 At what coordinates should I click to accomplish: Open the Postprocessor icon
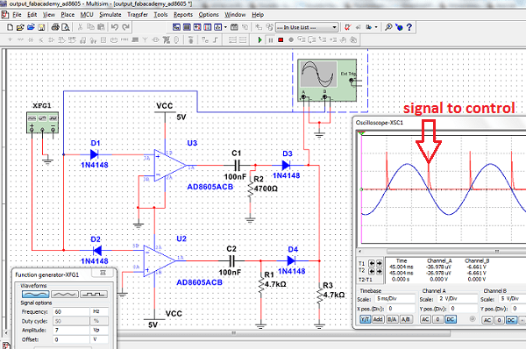tap(234, 27)
